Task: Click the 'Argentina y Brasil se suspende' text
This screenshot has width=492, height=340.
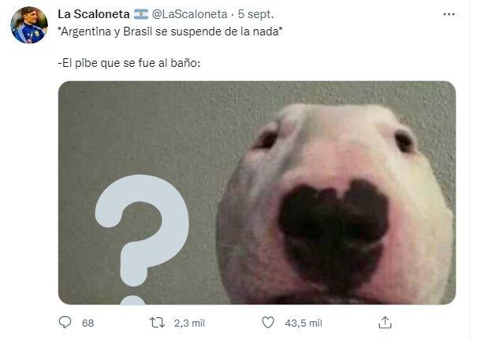Action: pyautogui.click(x=140, y=31)
